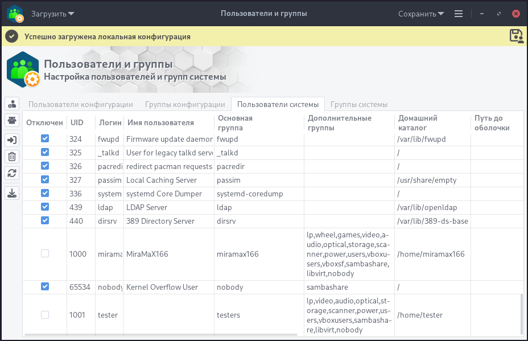Toggle disabled checkbox for systemd Core Dumper
The width and height of the screenshot is (528, 341).
pyautogui.click(x=45, y=193)
